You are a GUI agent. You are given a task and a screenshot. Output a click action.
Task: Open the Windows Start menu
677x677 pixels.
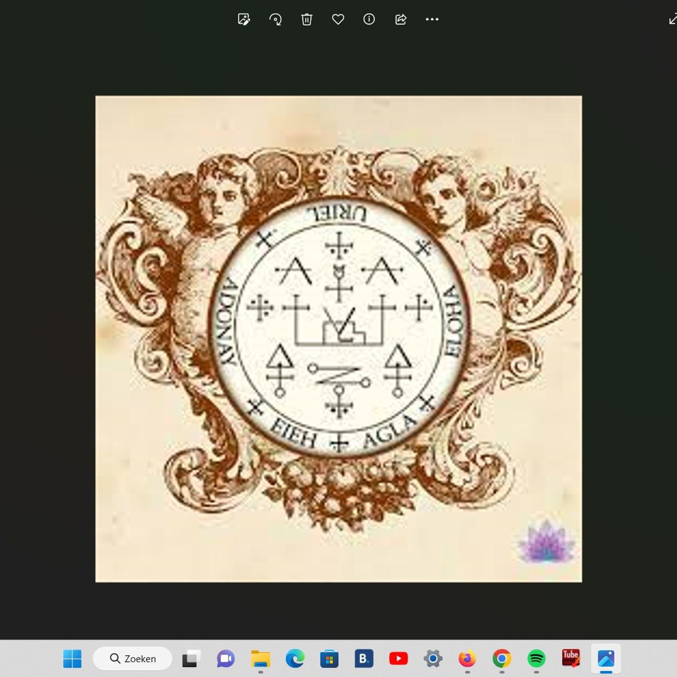[x=73, y=659]
